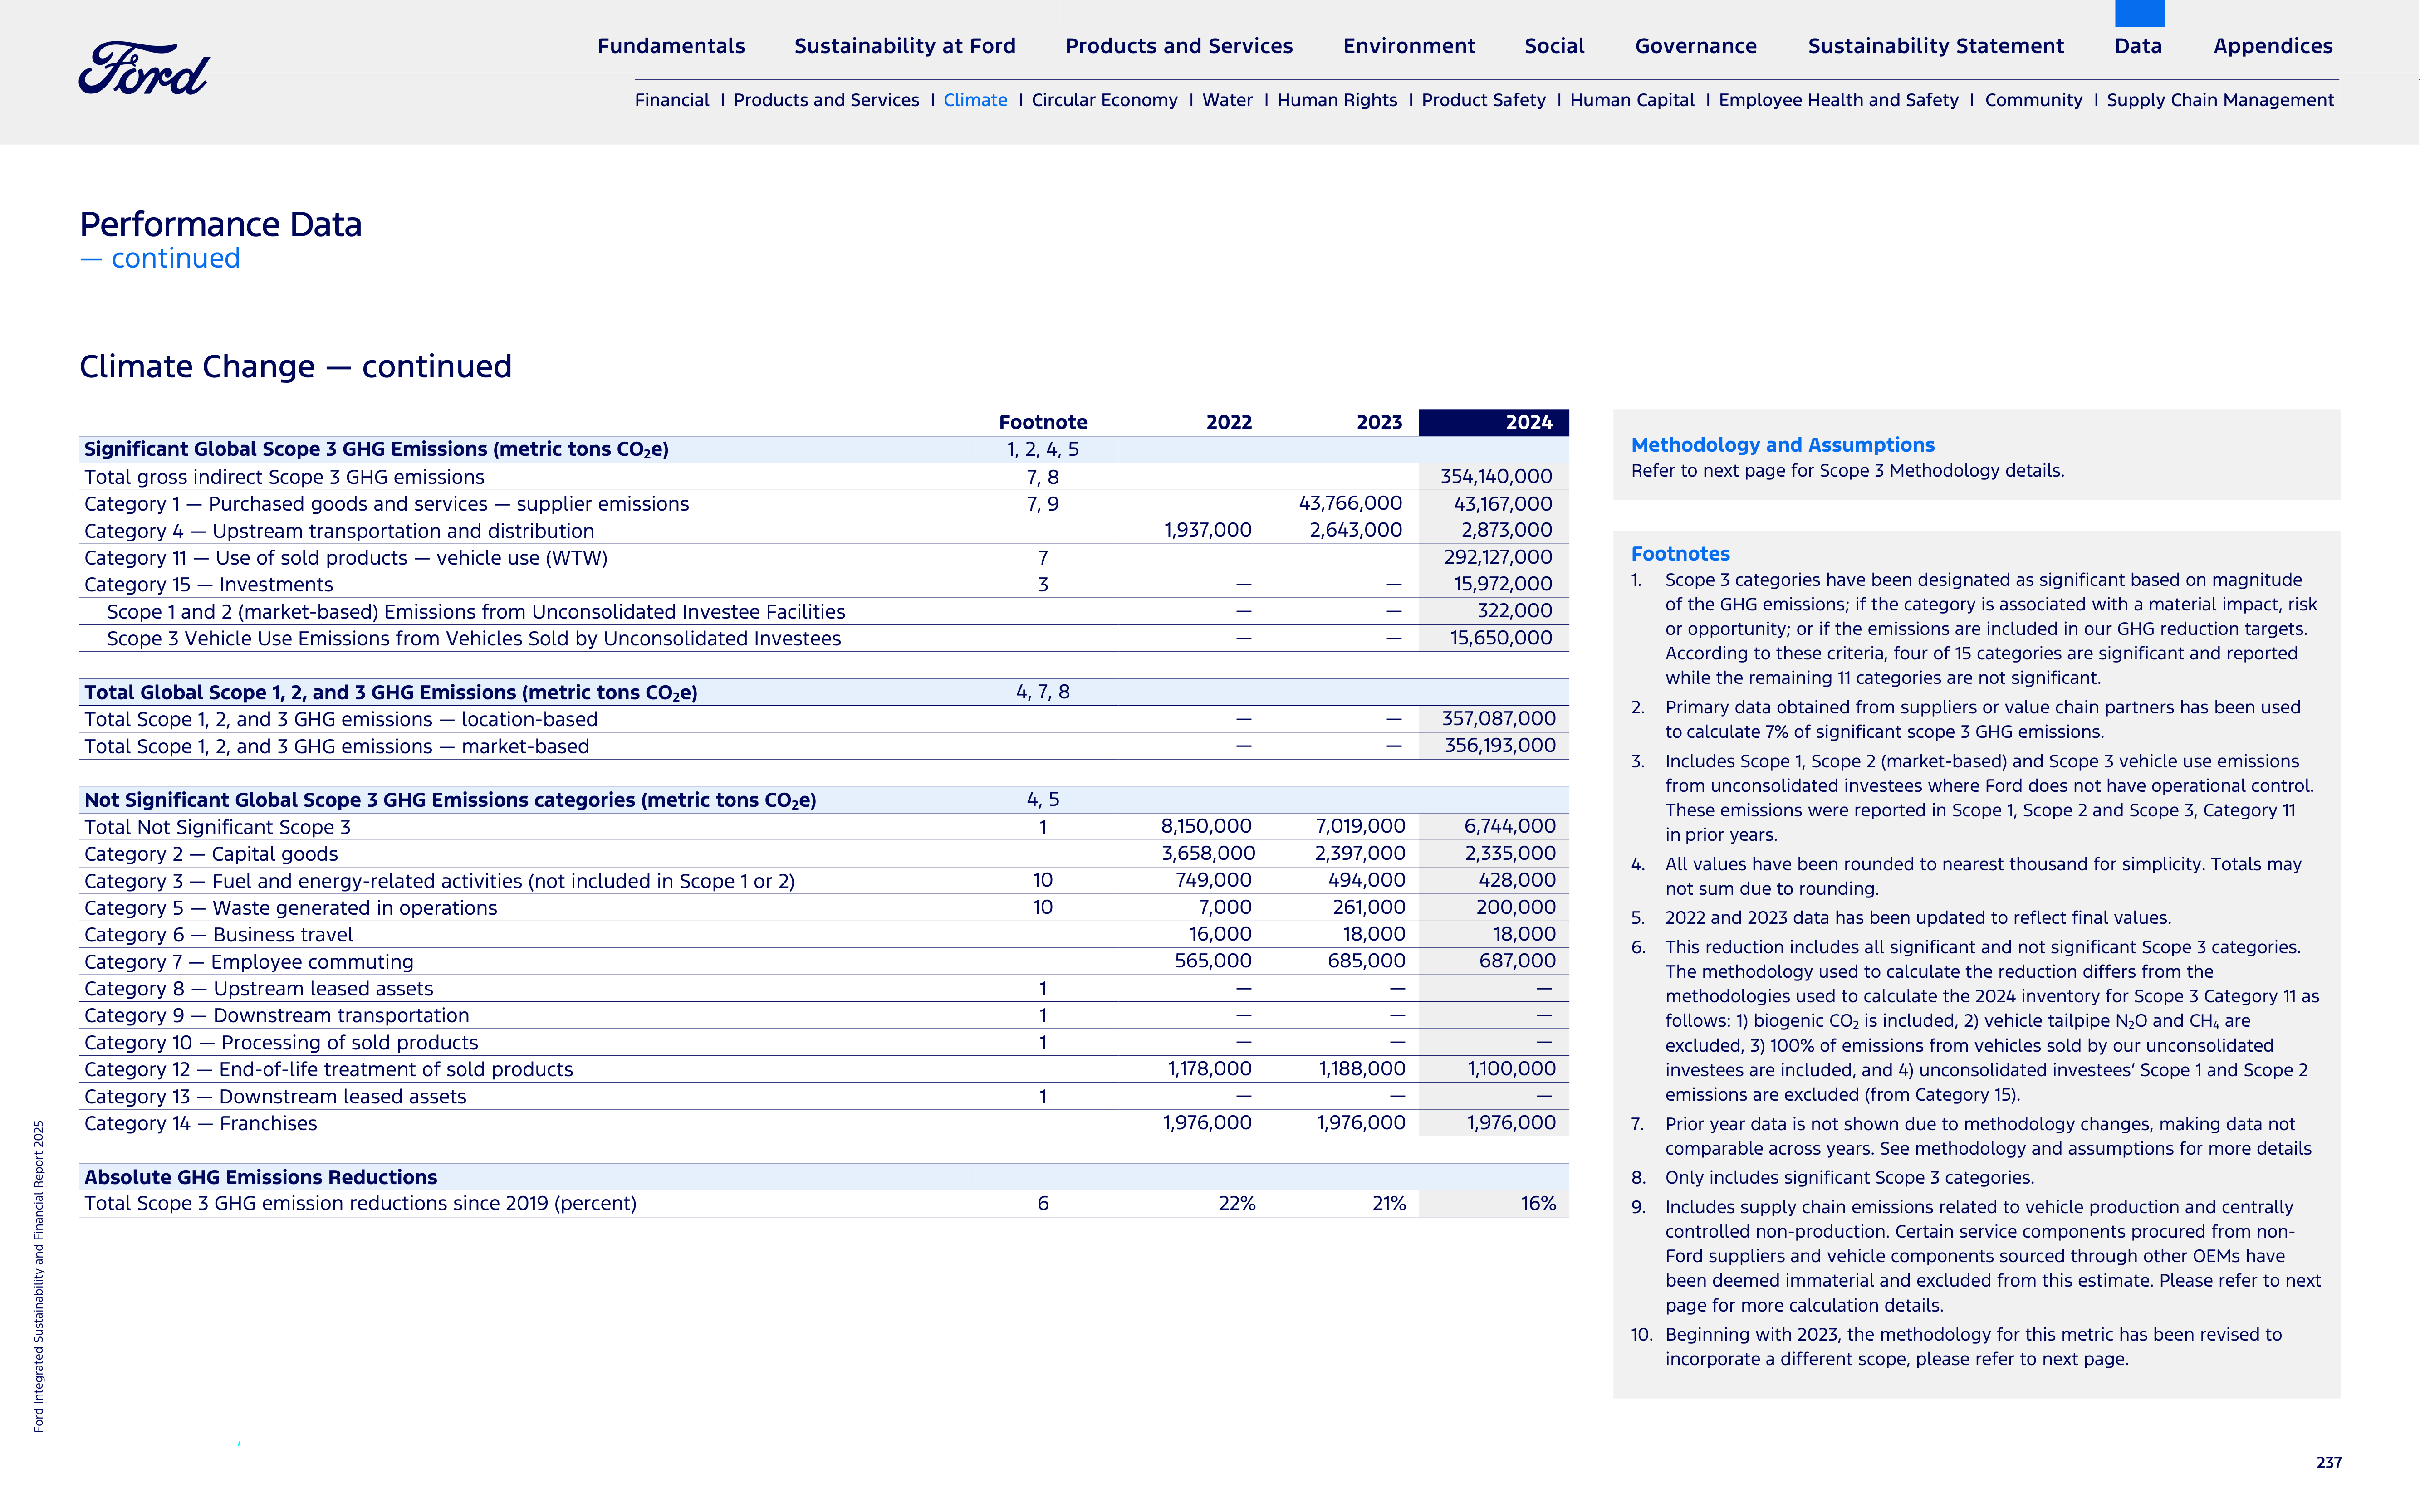Select the Climate sub-navigation link

tap(975, 100)
